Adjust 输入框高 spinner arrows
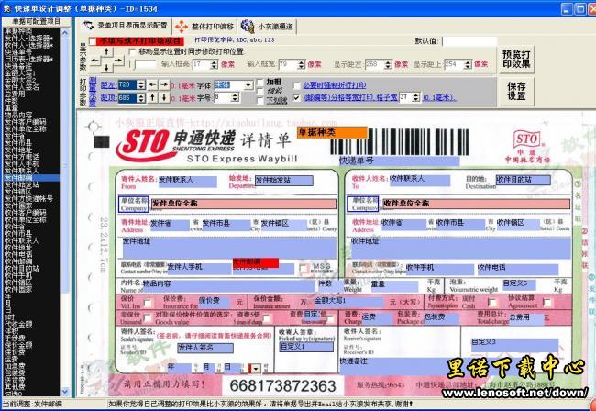Viewport: 596px width, 411px height. (214, 64)
